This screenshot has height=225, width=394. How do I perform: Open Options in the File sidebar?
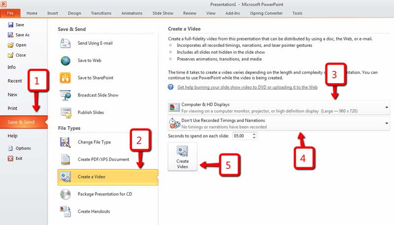(23, 148)
